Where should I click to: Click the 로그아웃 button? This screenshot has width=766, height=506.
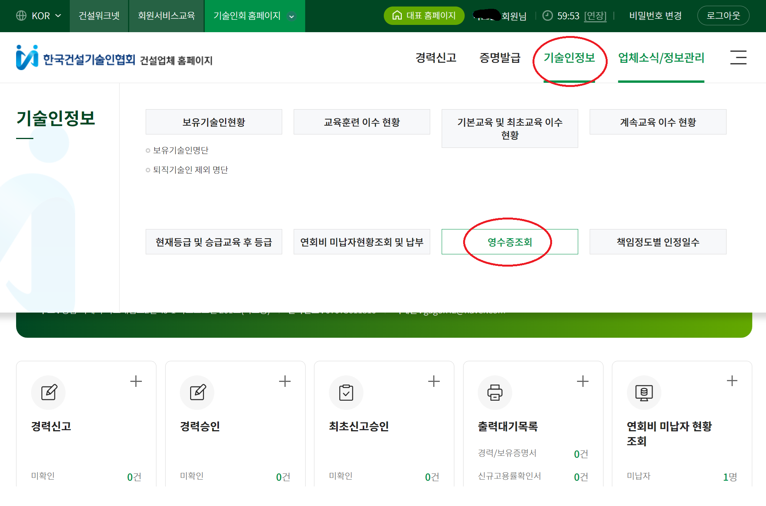723,16
